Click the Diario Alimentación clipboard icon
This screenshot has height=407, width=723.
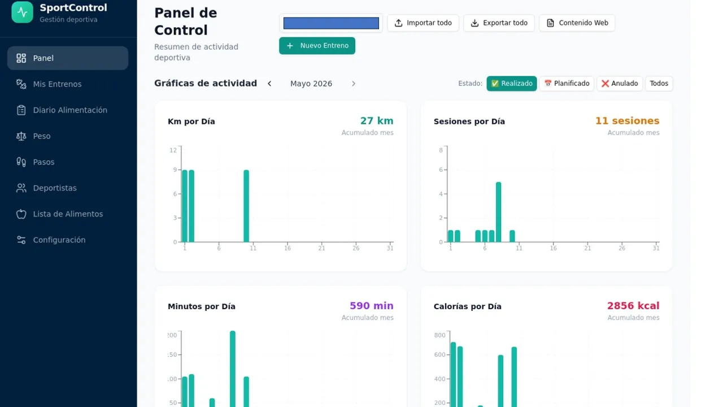click(x=21, y=110)
